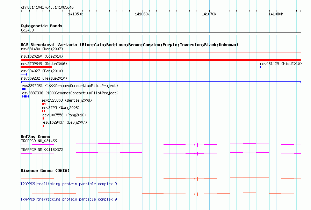Screen dimensions: 311x210
Task: Click the nsv481429 (Kidd2010) label
Action: (281, 64)
